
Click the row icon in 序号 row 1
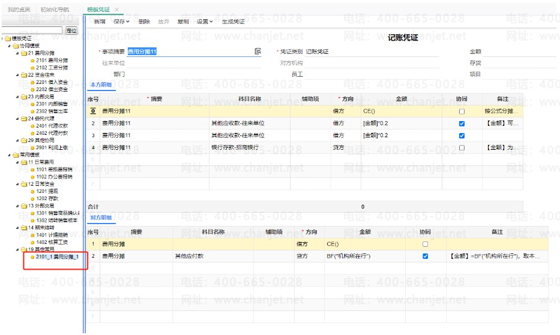pyautogui.click(x=93, y=111)
